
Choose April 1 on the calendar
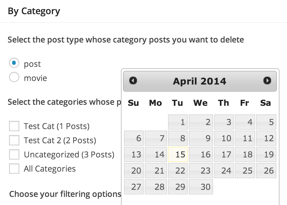point(178,122)
